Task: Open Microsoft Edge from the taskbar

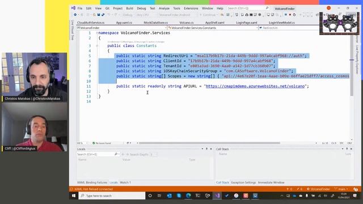Action: 188,195
